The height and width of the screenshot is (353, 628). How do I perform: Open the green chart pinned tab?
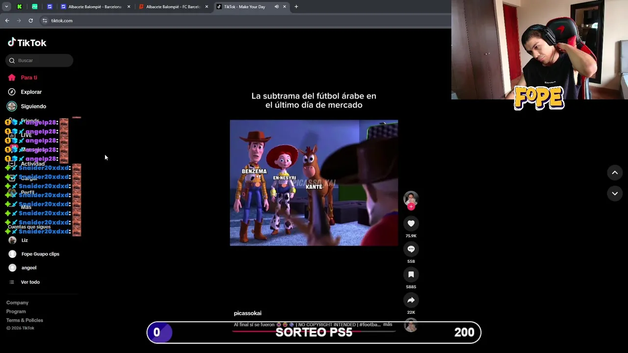click(x=35, y=7)
